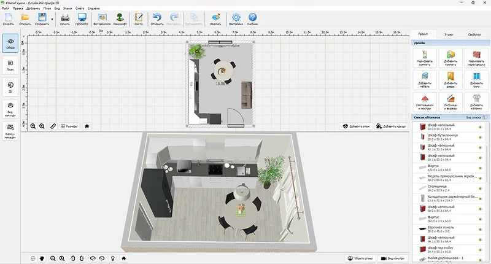Switch to the 3D view mode

[x=10, y=87]
